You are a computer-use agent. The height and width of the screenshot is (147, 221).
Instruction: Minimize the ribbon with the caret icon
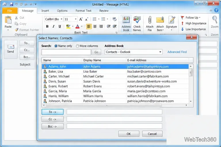pyautogui.click(x=211, y=10)
